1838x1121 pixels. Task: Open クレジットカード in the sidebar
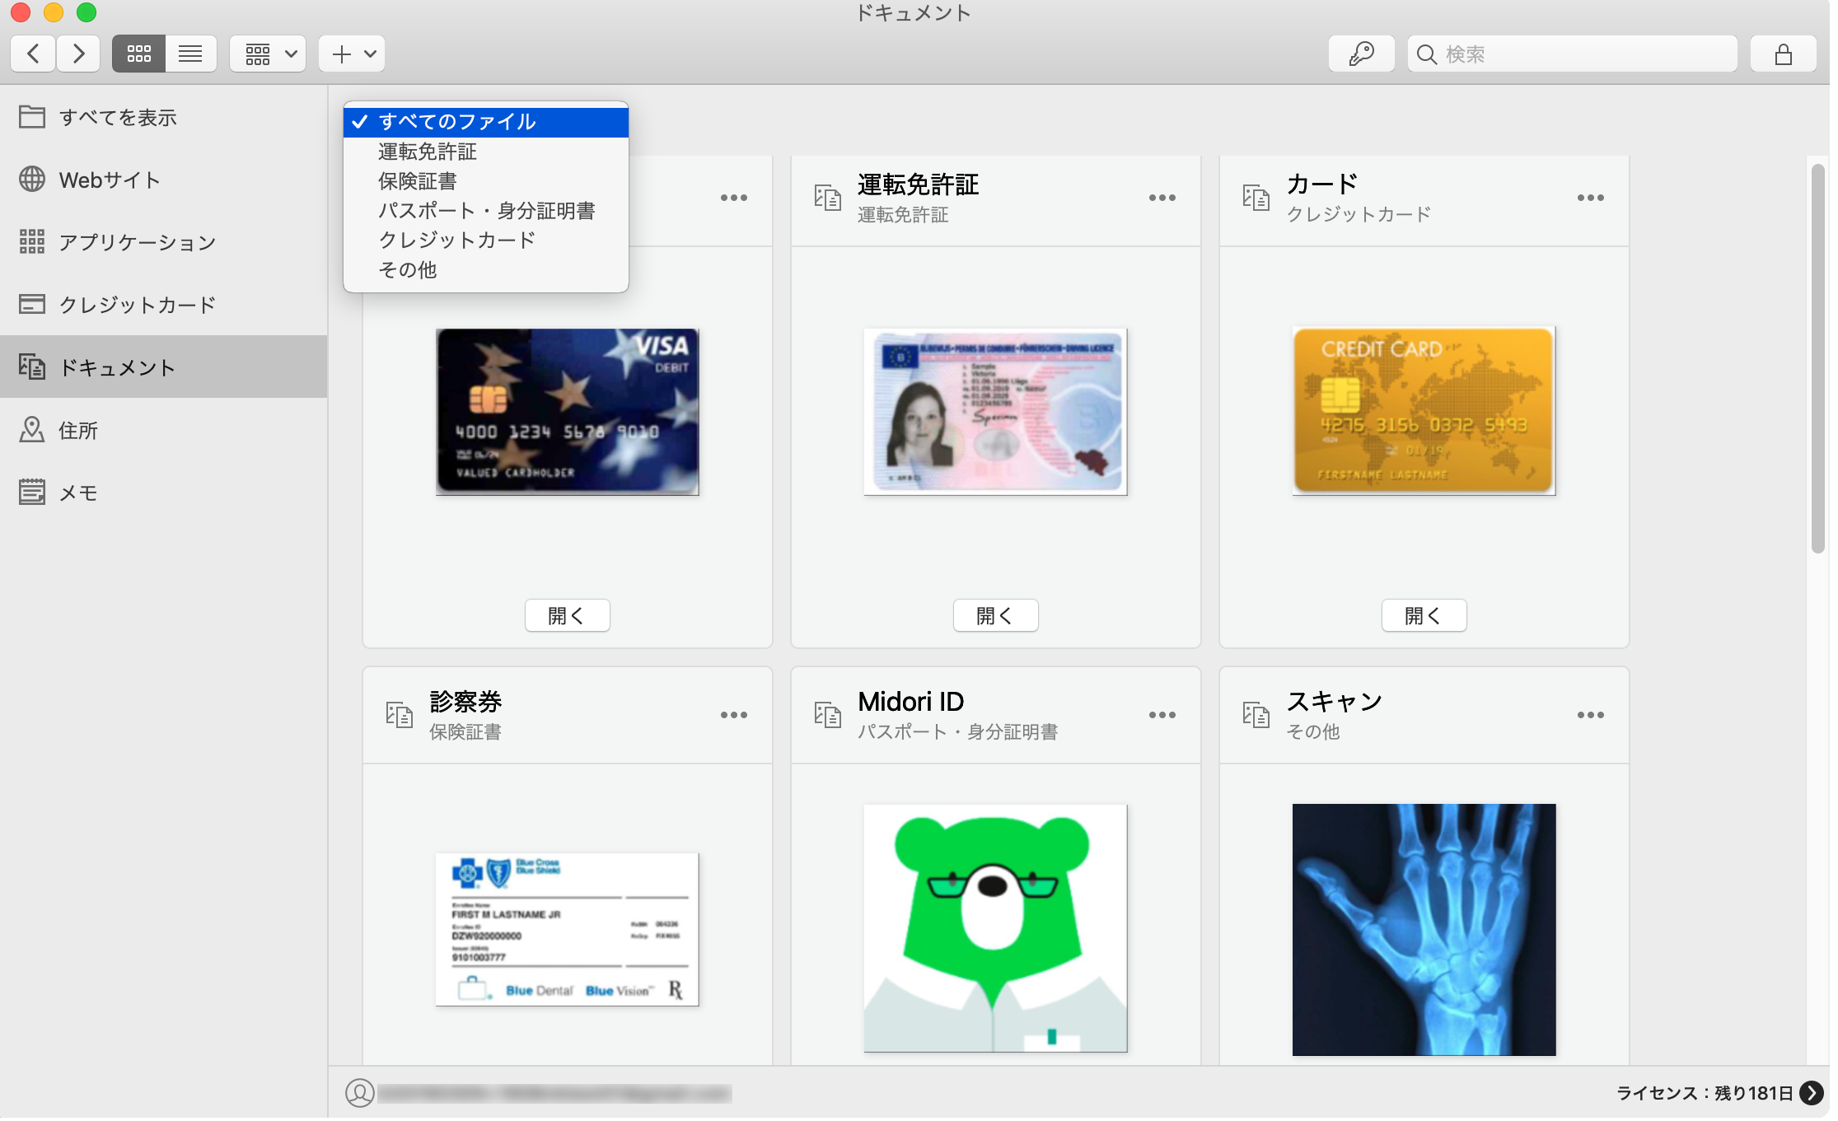click(x=163, y=305)
